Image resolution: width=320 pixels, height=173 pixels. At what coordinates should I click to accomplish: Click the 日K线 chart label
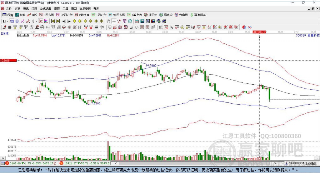pos(5,33)
